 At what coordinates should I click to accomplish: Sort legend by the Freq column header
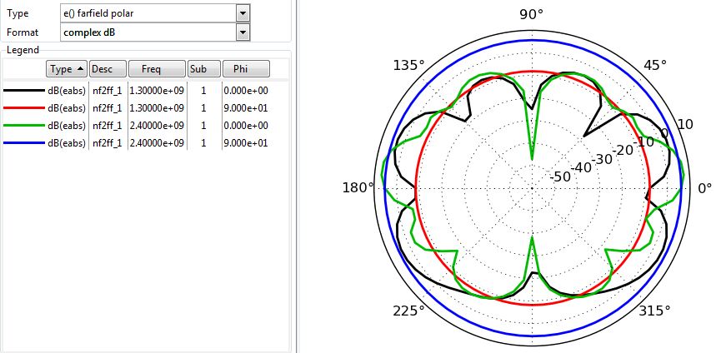tap(156, 68)
